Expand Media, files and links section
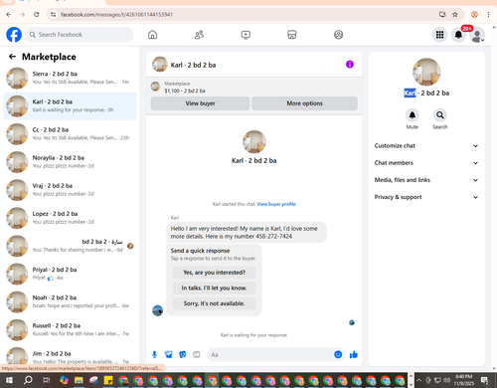The height and width of the screenshot is (388, 497). tap(426, 180)
